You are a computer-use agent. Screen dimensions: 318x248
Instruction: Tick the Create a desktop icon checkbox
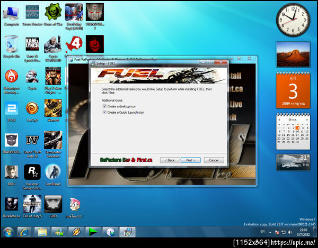tap(104, 106)
